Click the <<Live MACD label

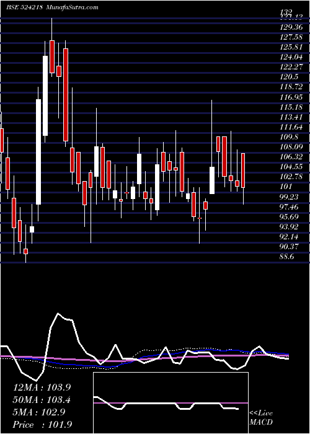coord(261,418)
